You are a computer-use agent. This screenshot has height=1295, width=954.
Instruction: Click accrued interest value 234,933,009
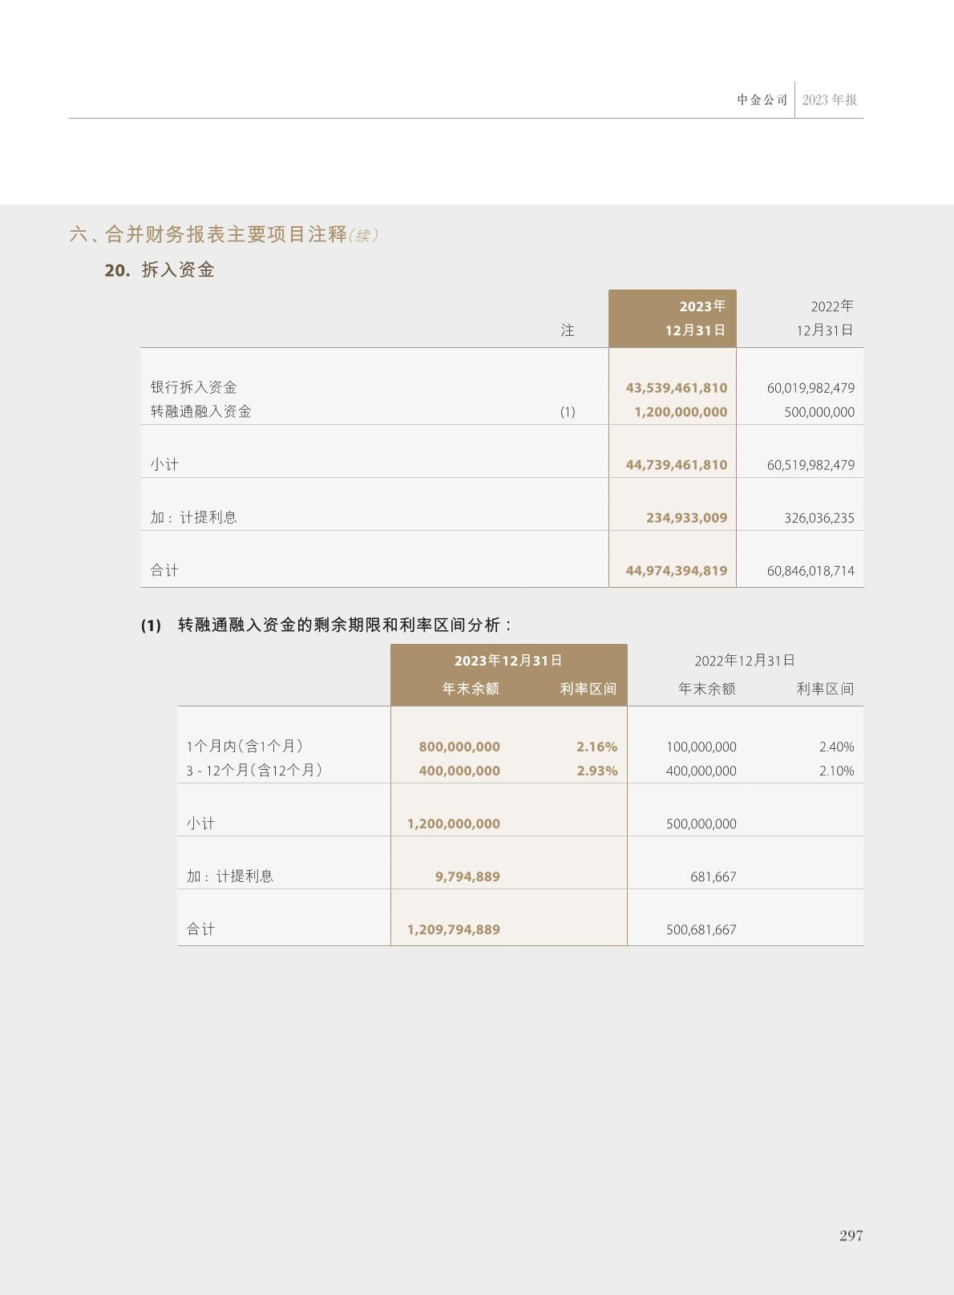click(686, 518)
